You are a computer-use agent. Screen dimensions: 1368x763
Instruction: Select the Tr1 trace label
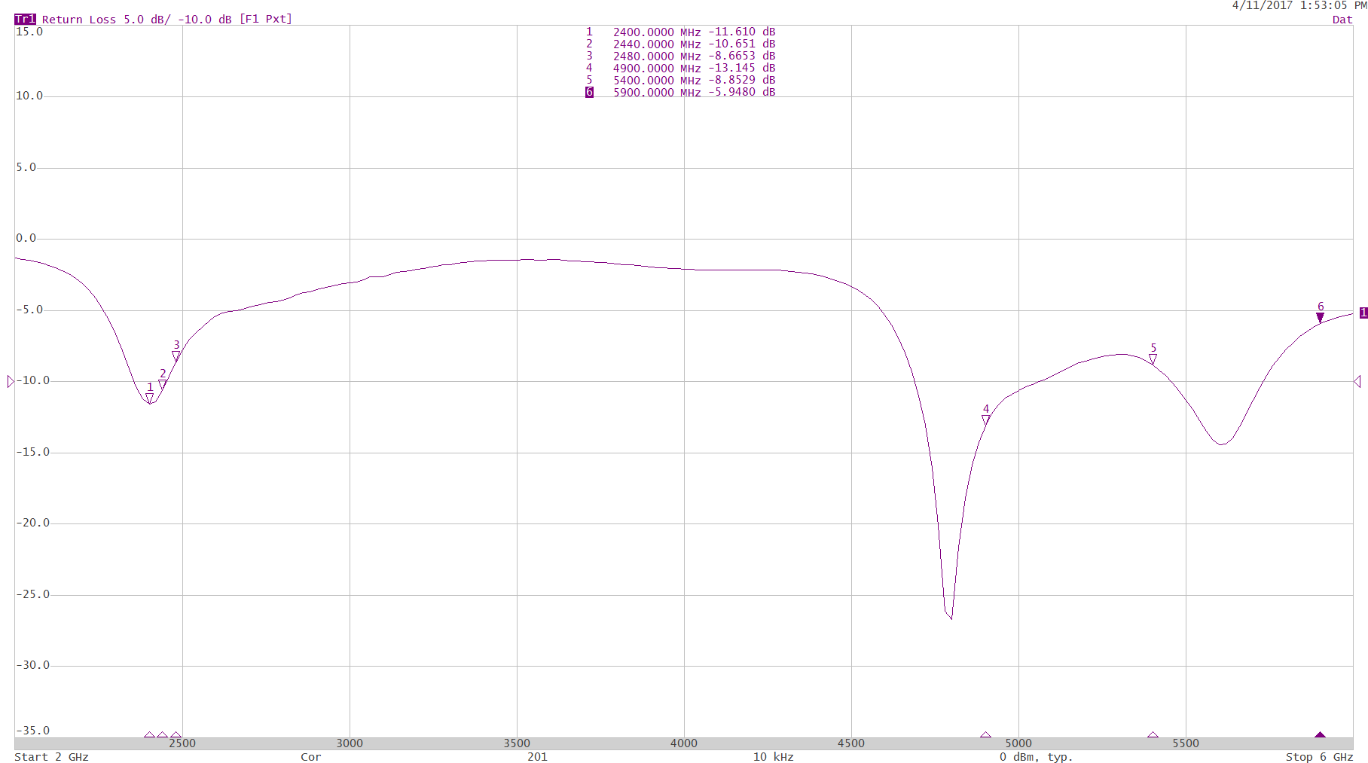click(x=25, y=19)
